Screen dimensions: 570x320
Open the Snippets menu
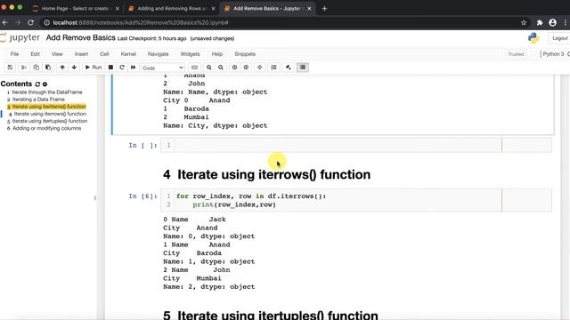[245, 54]
